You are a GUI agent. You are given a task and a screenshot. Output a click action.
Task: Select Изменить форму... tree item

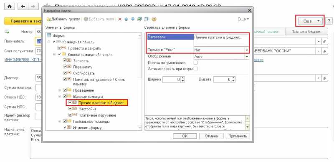click(x=89, y=128)
